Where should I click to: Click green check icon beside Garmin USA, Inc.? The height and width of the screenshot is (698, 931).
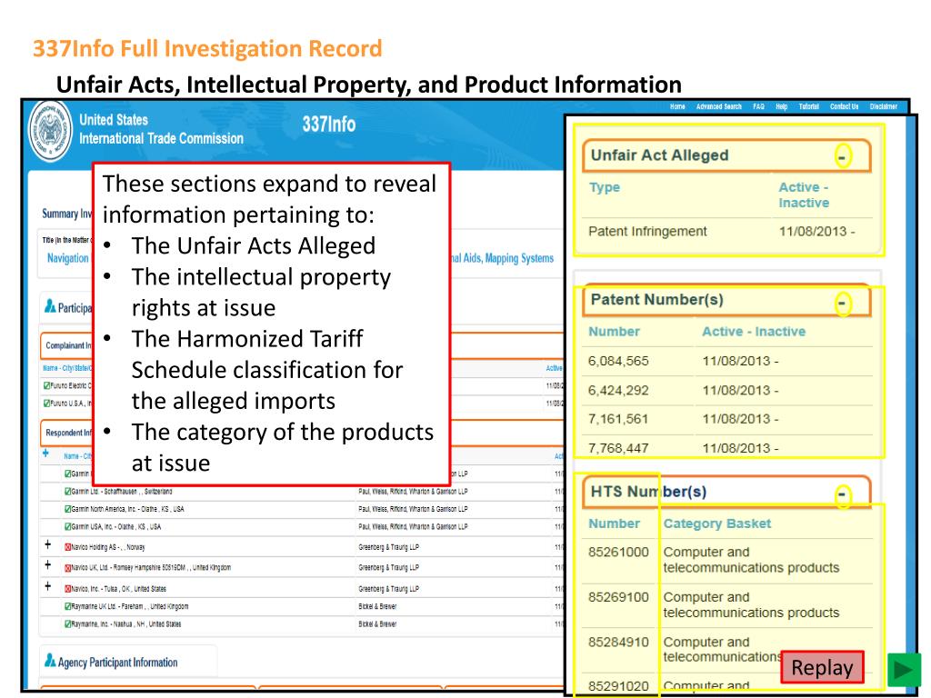pos(67,526)
